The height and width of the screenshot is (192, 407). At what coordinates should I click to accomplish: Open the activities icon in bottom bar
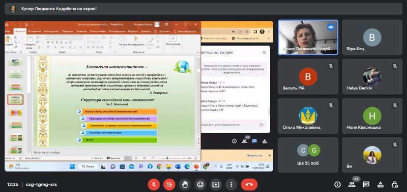[380, 184]
